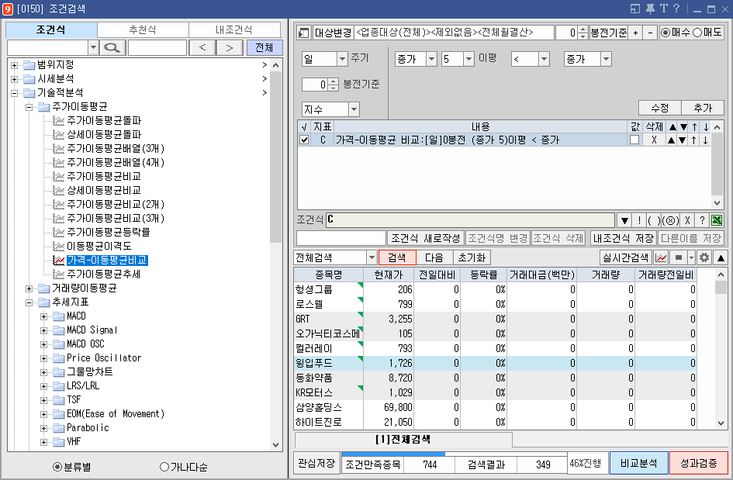Click the ? help icon in condition toolbar
Screen dimensions: 733x480
703,221
